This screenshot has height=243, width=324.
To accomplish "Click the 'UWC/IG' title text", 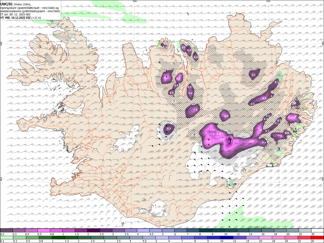I will pos(6,4).
